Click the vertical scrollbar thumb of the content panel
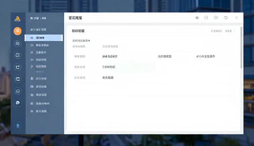This screenshot has height=146, width=254. [241, 47]
